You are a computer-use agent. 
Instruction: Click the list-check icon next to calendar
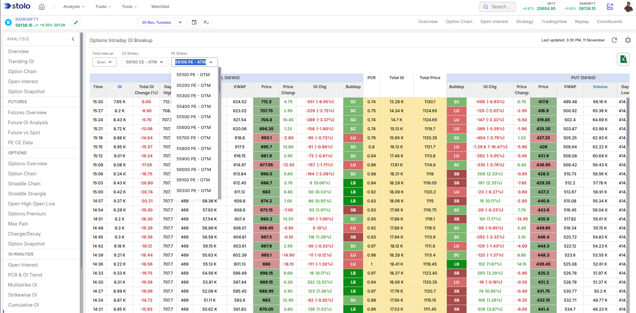(x=206, y=22)
